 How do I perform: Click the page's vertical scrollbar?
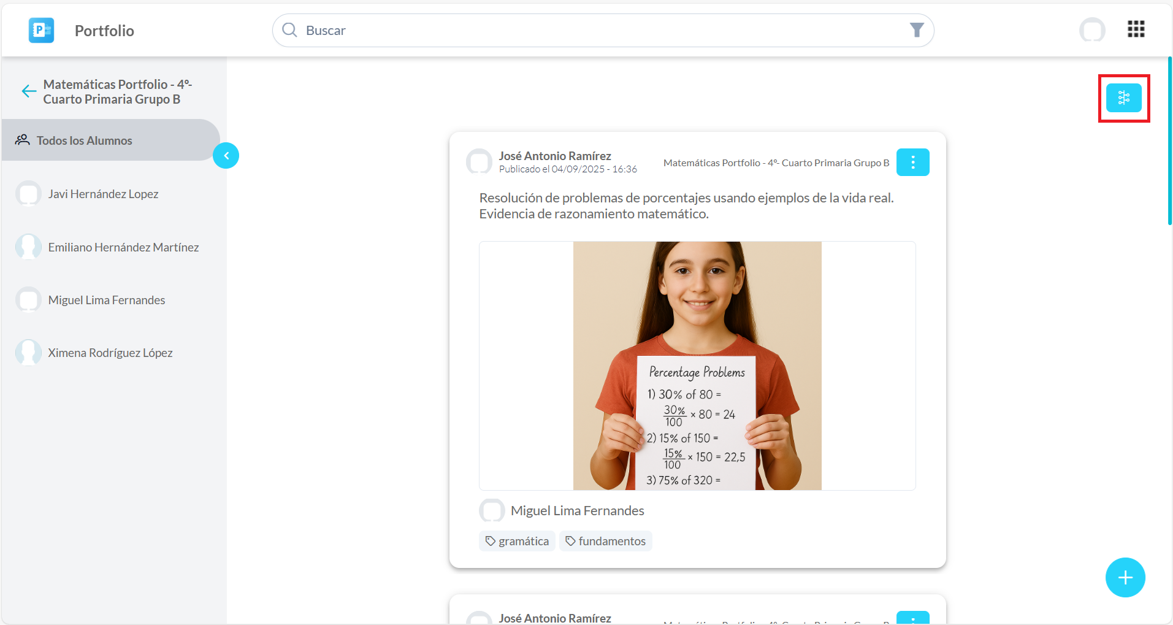pos(1169,141)
